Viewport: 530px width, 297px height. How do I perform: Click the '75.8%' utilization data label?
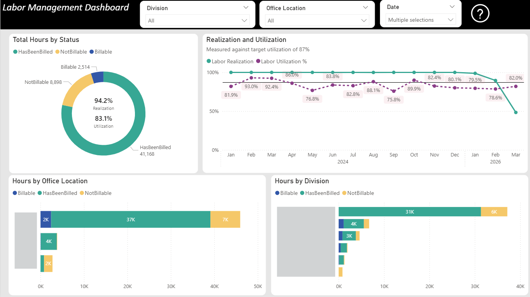(394, 99)
